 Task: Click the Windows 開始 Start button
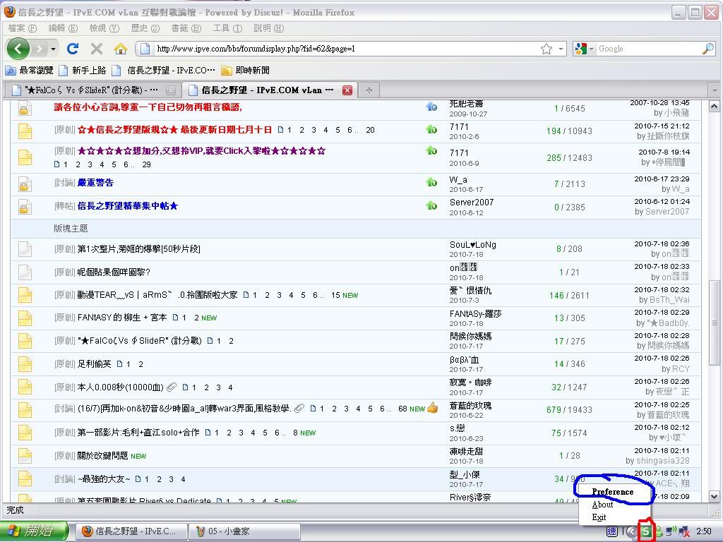[34, 531]
